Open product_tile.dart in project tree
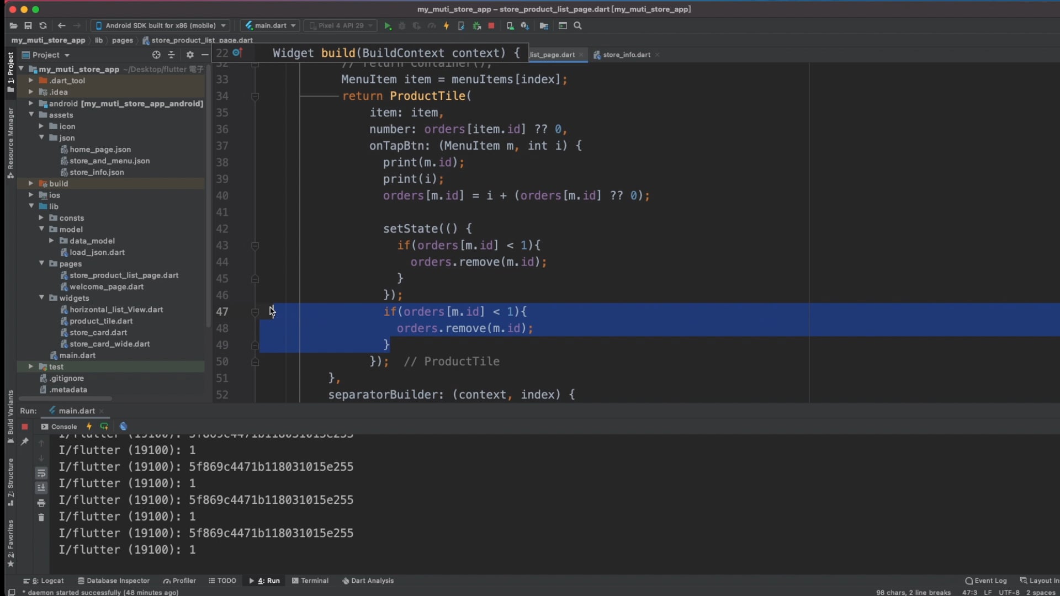Screen dimensions: 1060x596 point(101,321)
